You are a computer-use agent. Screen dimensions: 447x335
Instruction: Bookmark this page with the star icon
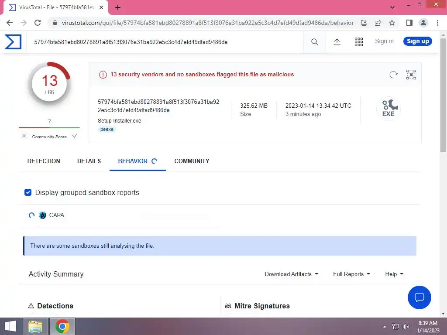(x=392, y=23)
